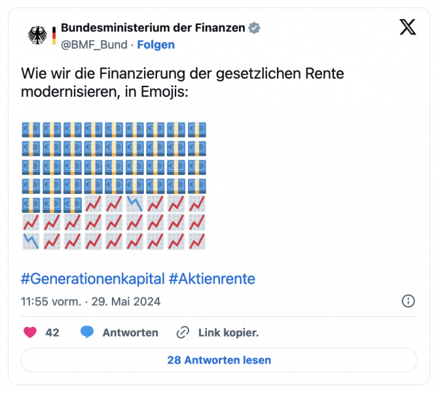This screenshot has width=440, height=393.
Task: Click the X logo icon
Action: [408, 27]
